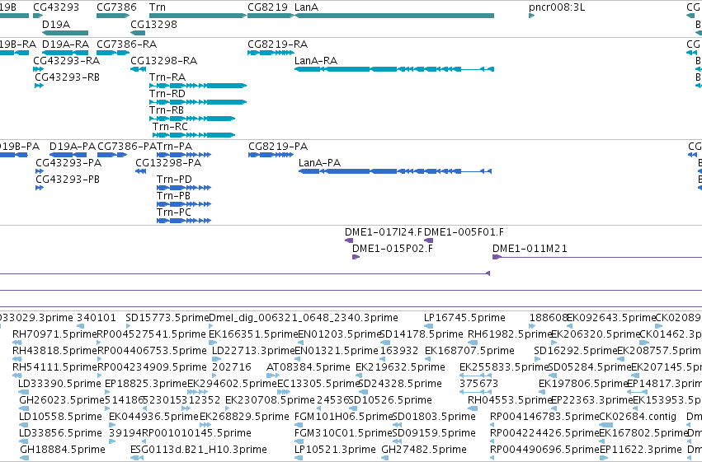This screenshot has height=462, width=702.
Task: Click the Trn-RC transcript glyph
Action: point(194,135)
